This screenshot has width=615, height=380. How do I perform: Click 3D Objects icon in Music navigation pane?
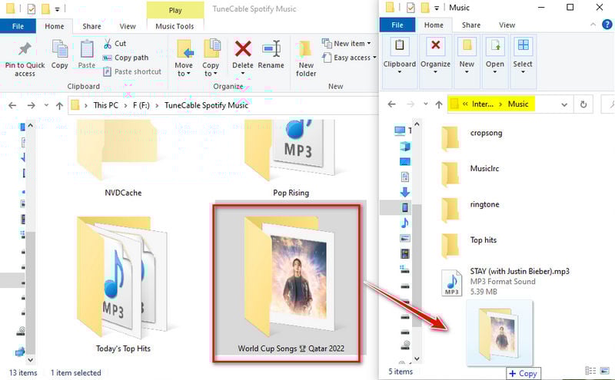tap(405, 146)
